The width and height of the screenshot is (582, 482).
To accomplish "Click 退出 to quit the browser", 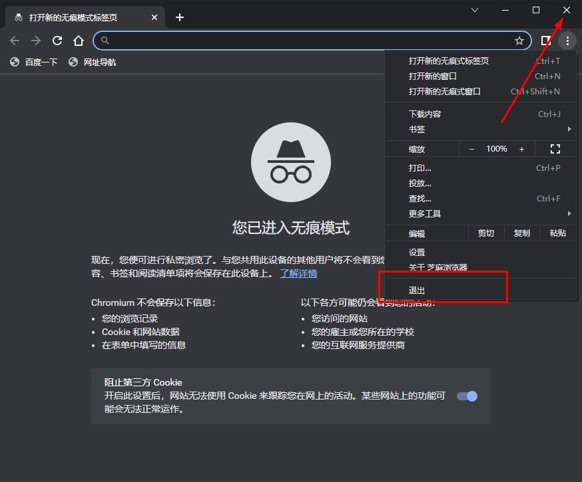I will tap(416, 290).
